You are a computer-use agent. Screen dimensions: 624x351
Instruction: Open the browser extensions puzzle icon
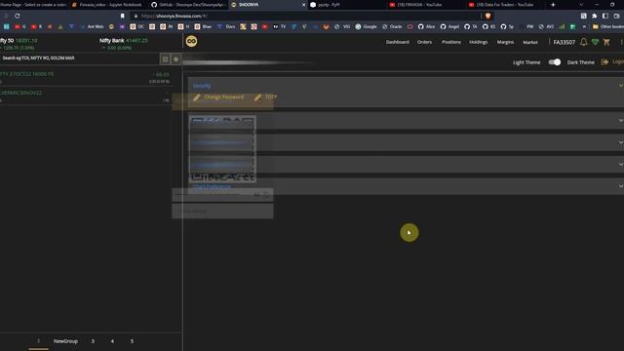coord(595,16)
